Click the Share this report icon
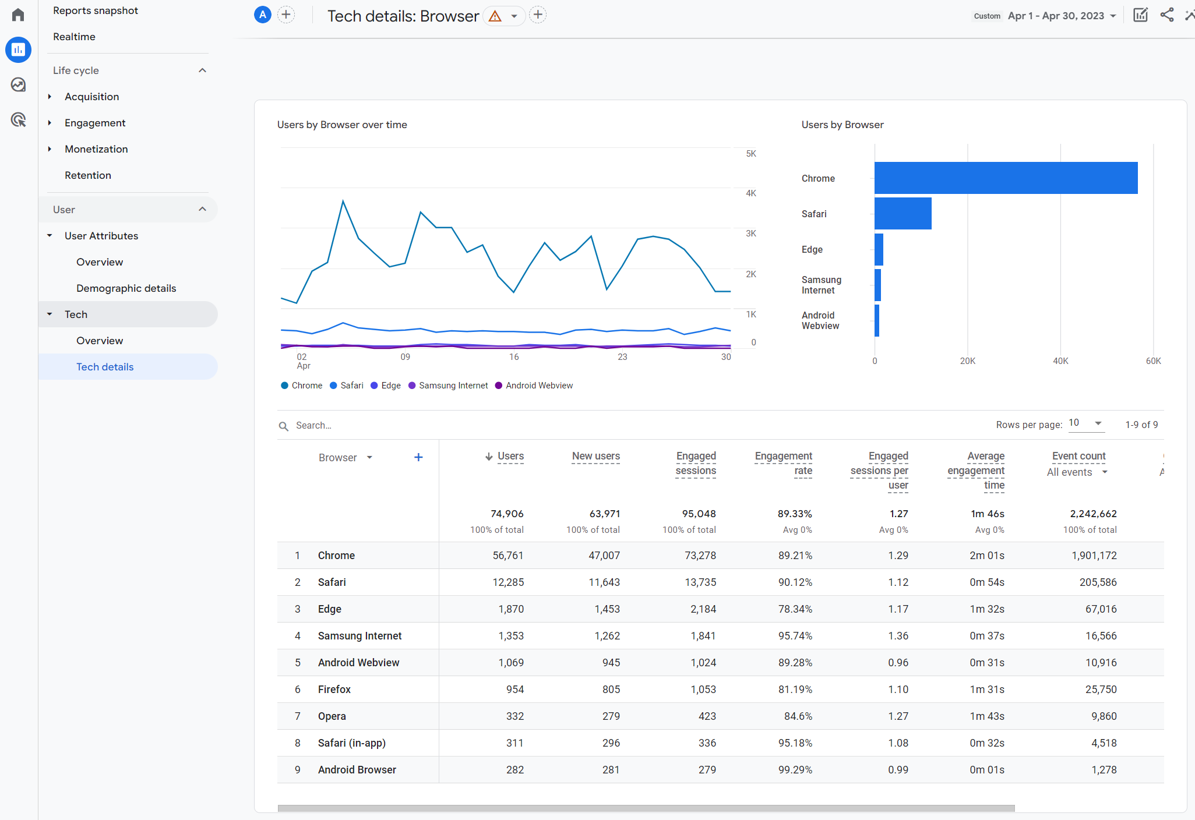Image resolution: width=1195 pixels, height=820 pixels. [x=1166, y=15]
